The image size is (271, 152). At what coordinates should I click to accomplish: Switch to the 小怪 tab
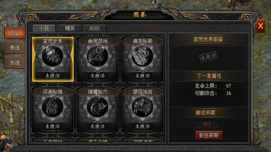tap(44, 28)
